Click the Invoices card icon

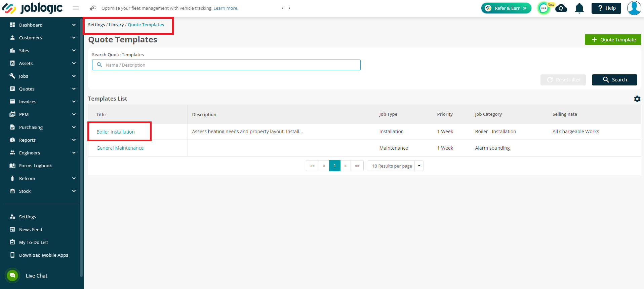point(12,102)
